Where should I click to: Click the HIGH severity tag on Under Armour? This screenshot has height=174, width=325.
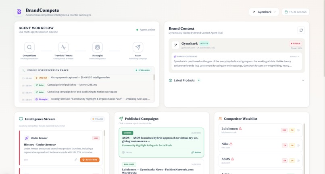click(x=96, y=138)
